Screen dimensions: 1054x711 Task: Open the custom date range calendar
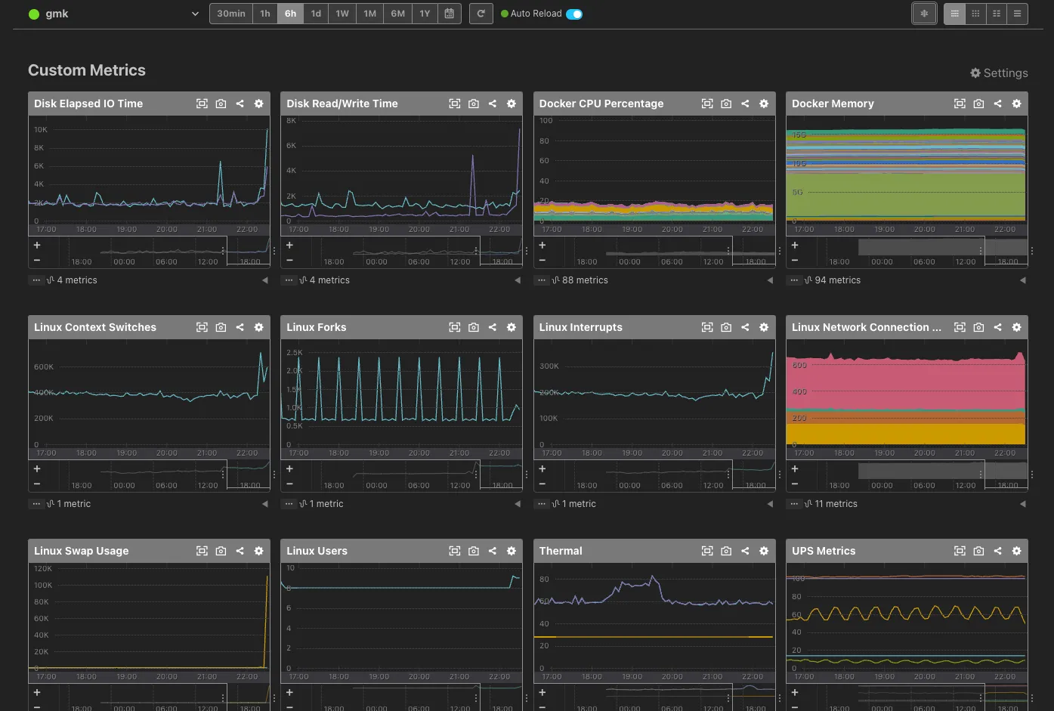tap(449, 14)
